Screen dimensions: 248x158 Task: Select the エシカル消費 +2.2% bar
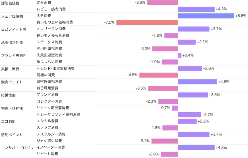[187, 121]
